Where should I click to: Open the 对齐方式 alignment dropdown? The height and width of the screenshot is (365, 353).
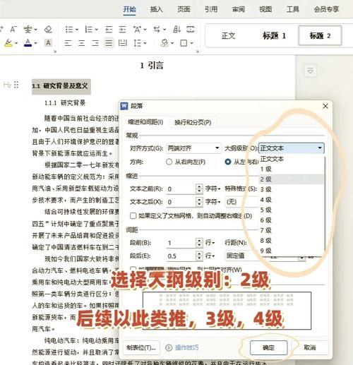coord(193,148)
